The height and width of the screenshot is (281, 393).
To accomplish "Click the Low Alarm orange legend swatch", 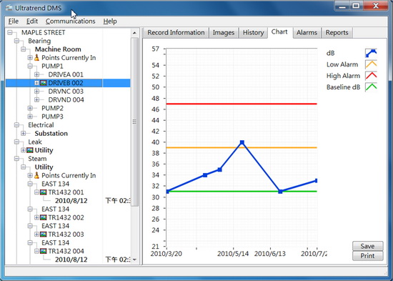I will tap(371, 64).
